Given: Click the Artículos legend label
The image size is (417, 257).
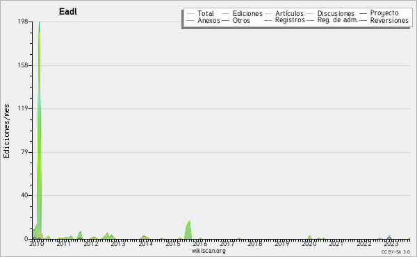Looking at the screenshot, I should click(x=289, y=13).
